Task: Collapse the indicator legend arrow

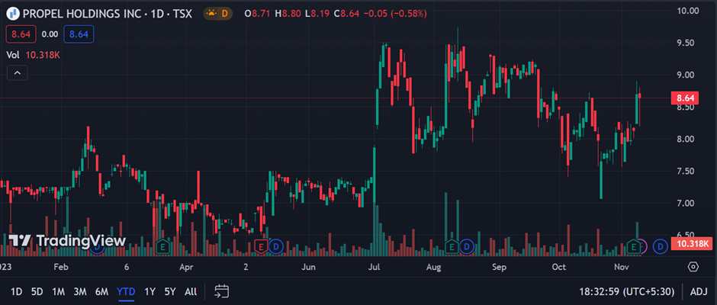Action: (x=17, y=72)
